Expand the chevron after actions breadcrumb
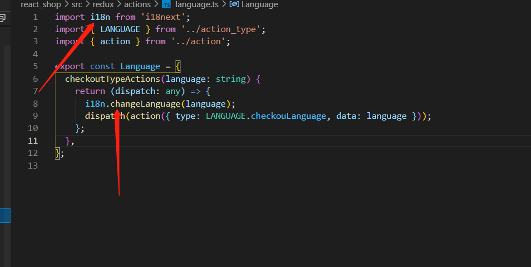 [x=156, y=4]
